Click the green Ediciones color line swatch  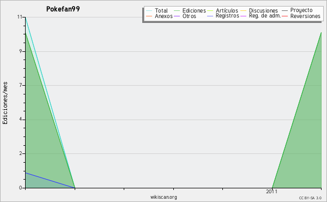point(177,10)
